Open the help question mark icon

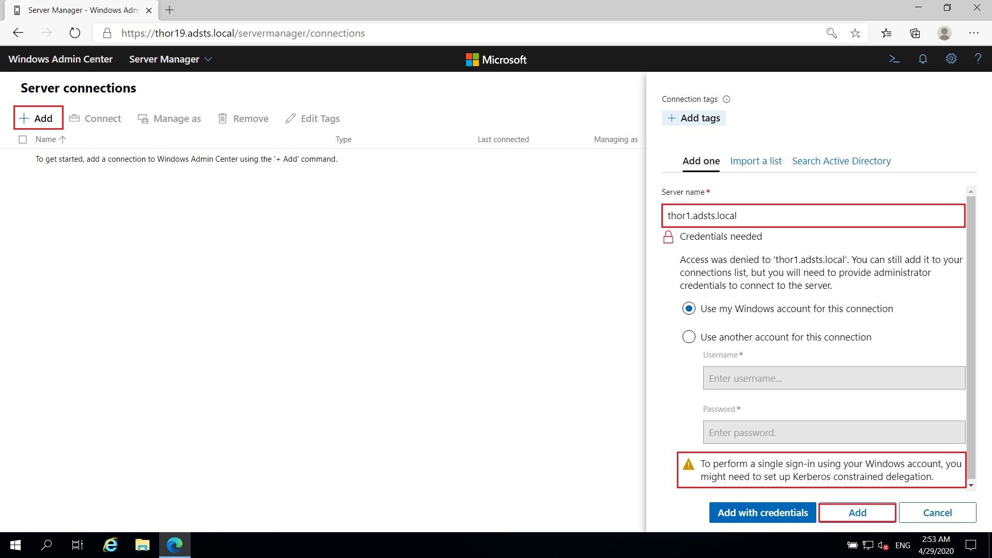click(978, 59)
